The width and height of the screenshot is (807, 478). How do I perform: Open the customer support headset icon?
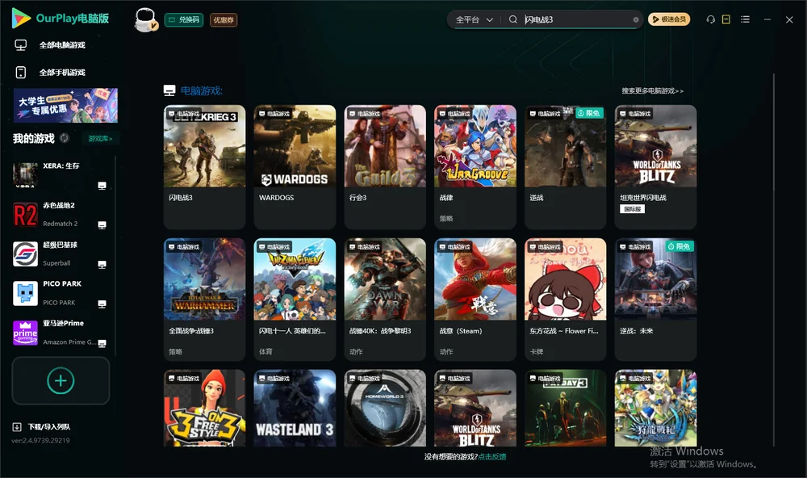tap(711, 19)
